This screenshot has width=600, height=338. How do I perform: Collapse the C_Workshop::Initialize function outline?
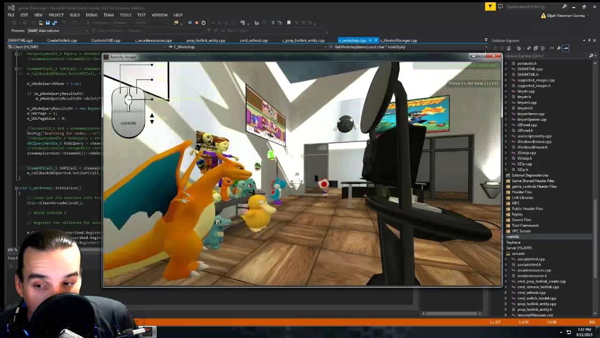(x=16, y=188)
